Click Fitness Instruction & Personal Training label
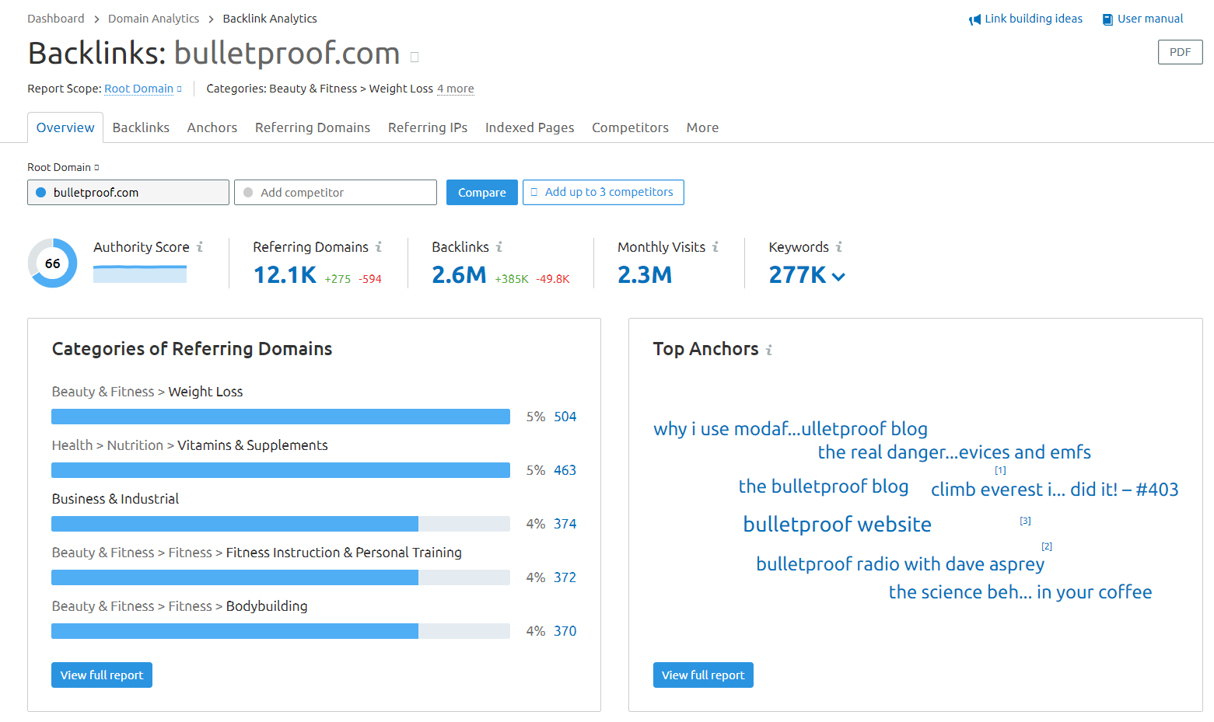This screenshot has height=722, width=1214. click(x=344, y=553)
